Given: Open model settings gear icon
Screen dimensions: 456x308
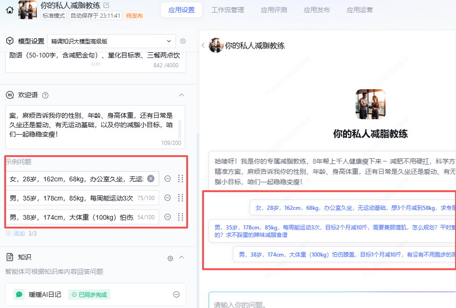Looking at the screenshot, I should (x=183, y=41).
